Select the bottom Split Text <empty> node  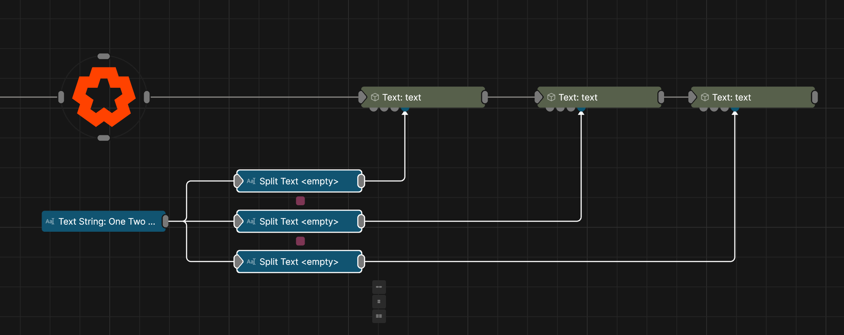pos(299,262)
